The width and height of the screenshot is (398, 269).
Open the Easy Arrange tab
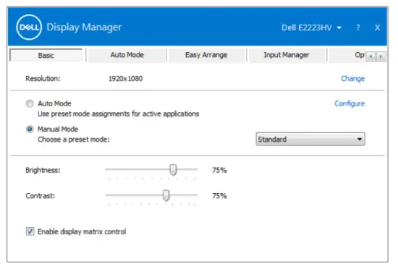tap(206, 55)
